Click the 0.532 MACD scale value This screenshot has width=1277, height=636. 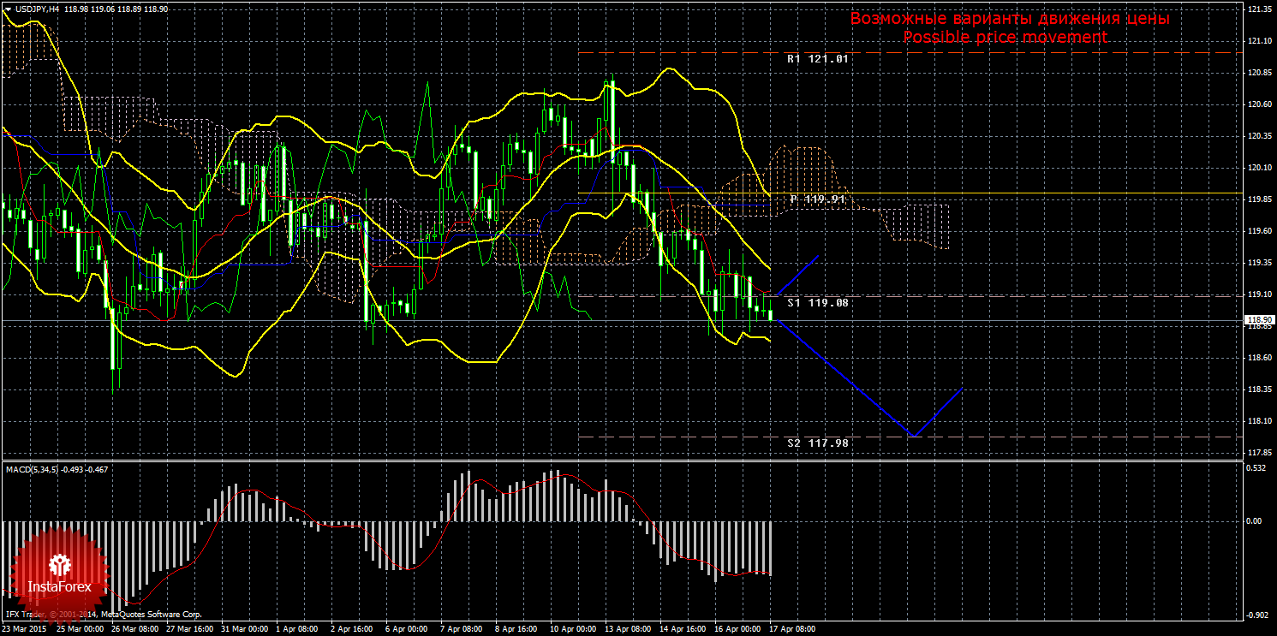[1256, 468]
